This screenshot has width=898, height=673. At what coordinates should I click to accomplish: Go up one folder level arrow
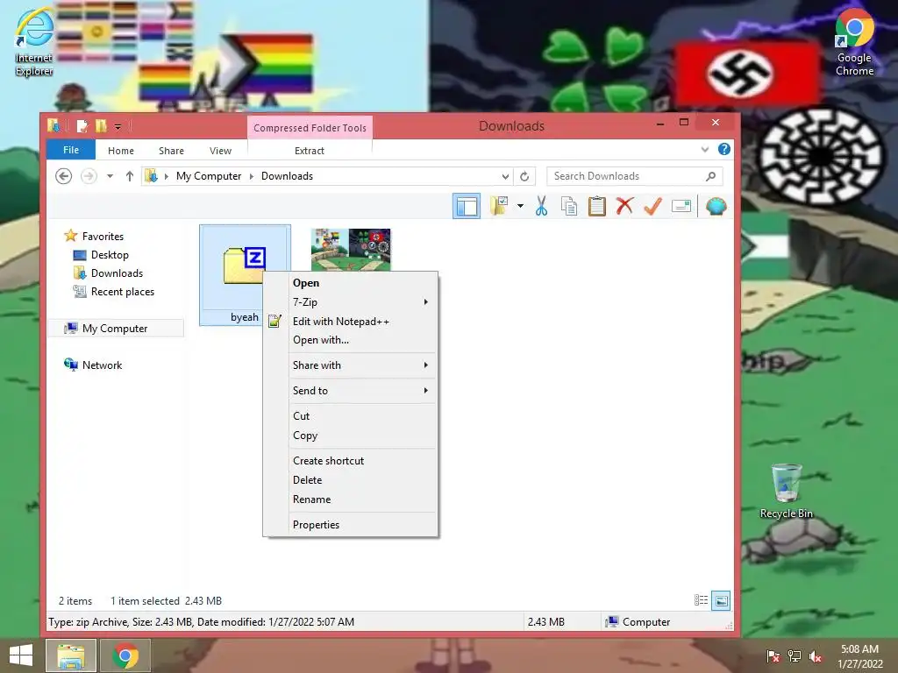[130, 176]
